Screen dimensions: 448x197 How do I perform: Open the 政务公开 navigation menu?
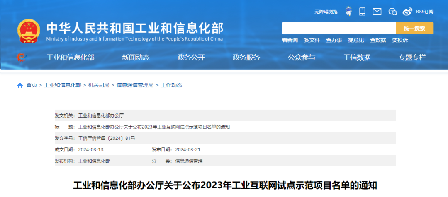click(191, 57)
